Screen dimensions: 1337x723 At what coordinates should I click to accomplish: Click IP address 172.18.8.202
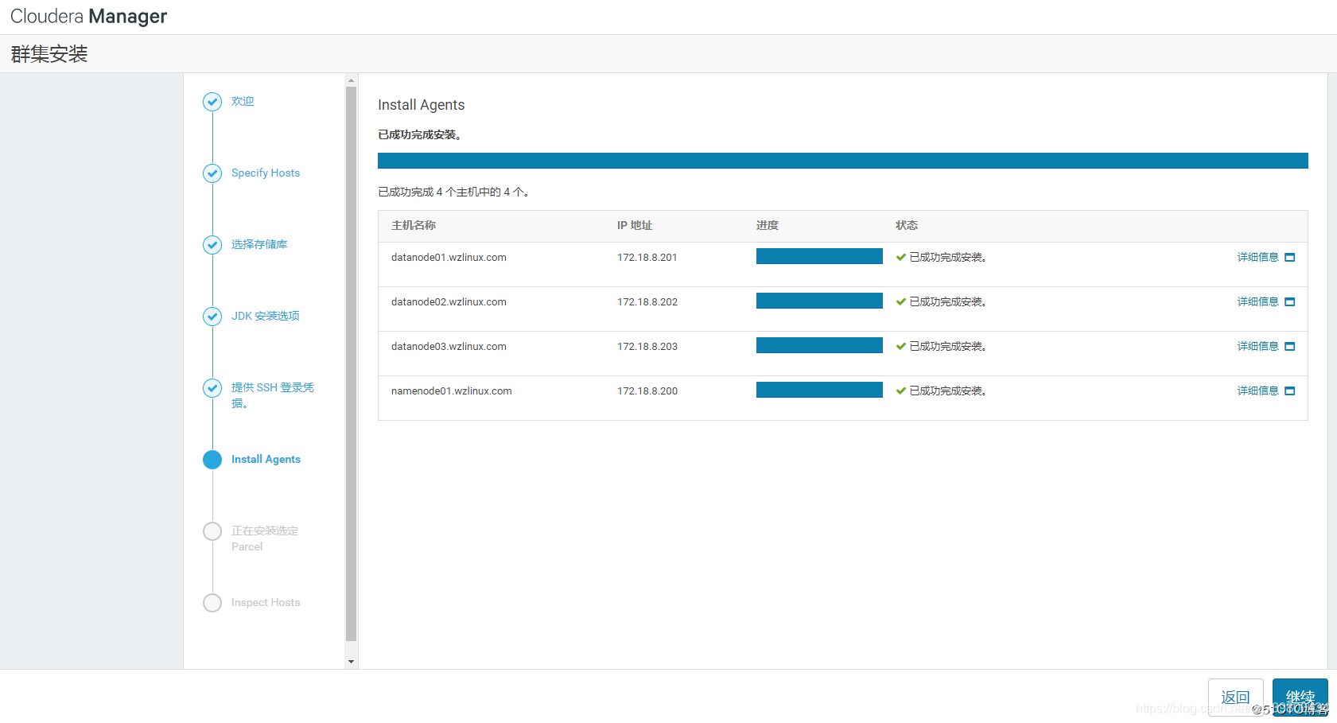[x=647, y=301]
